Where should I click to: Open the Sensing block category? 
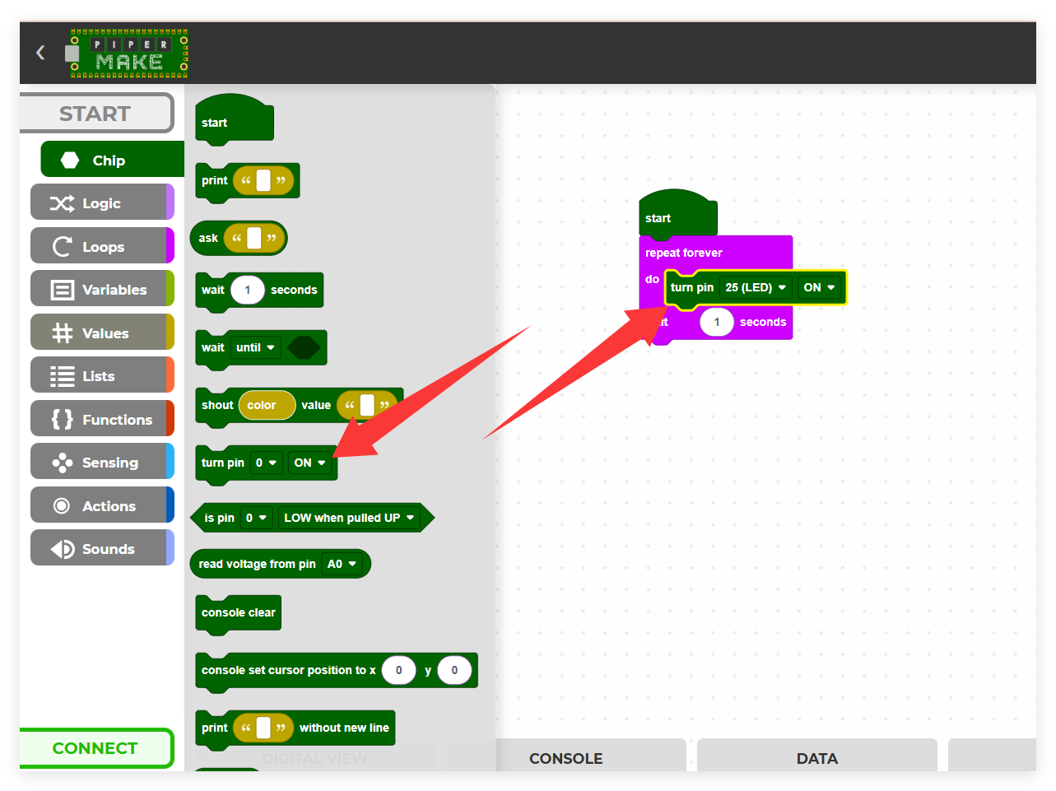point(102,461)
